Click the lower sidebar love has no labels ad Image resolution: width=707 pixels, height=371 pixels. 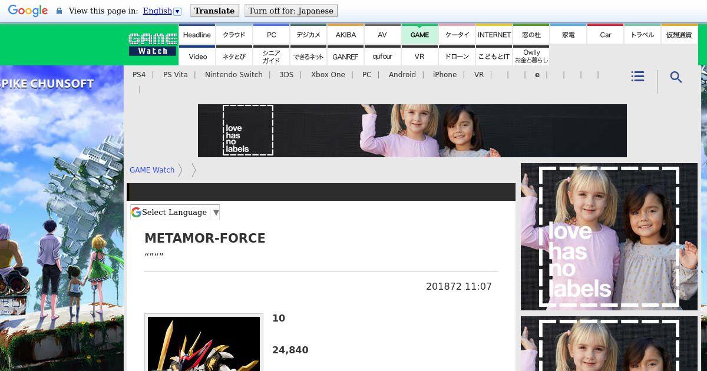tap(609, 344)
